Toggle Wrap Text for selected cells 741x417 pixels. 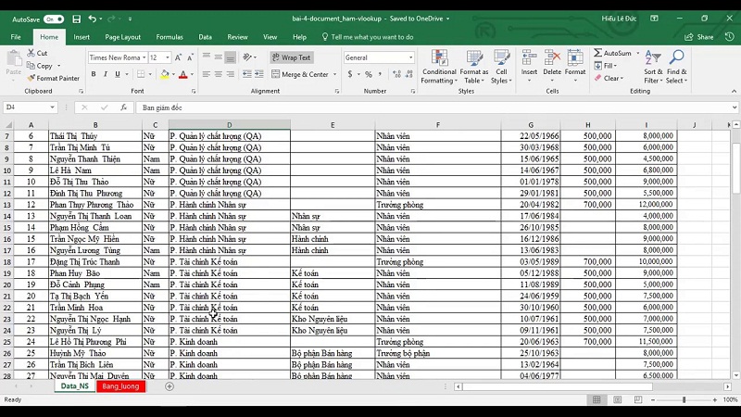tap(291, 57)
